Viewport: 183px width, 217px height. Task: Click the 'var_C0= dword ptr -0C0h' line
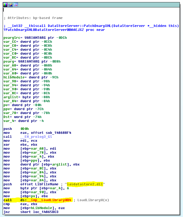point(28,54)
